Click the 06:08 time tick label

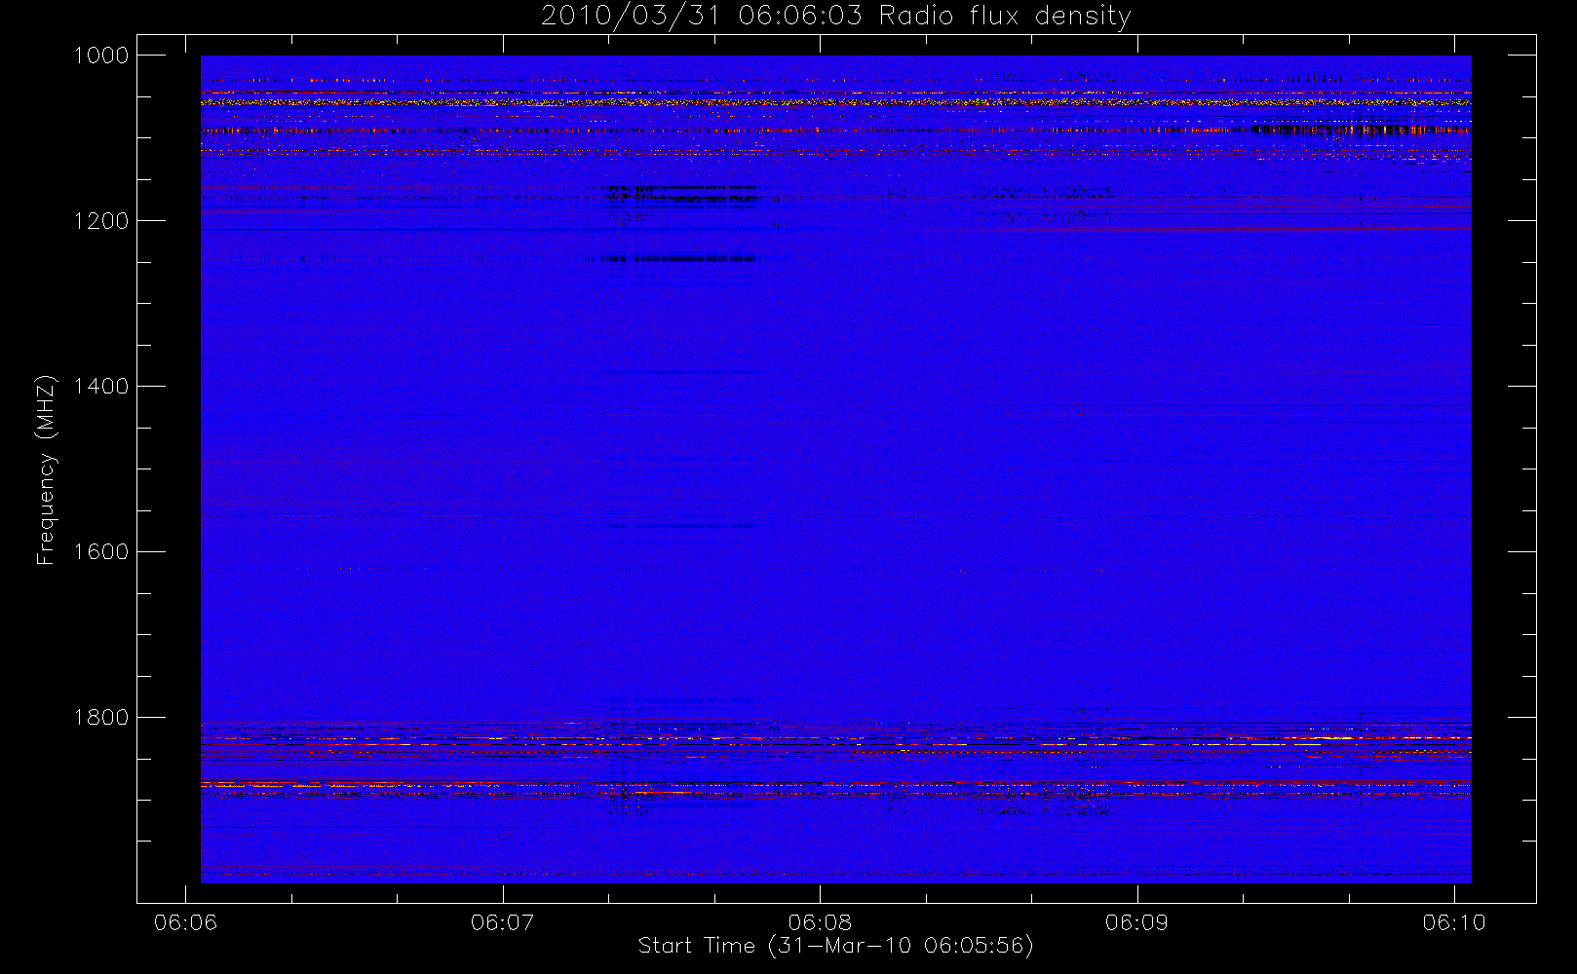[x=820, y=922]
